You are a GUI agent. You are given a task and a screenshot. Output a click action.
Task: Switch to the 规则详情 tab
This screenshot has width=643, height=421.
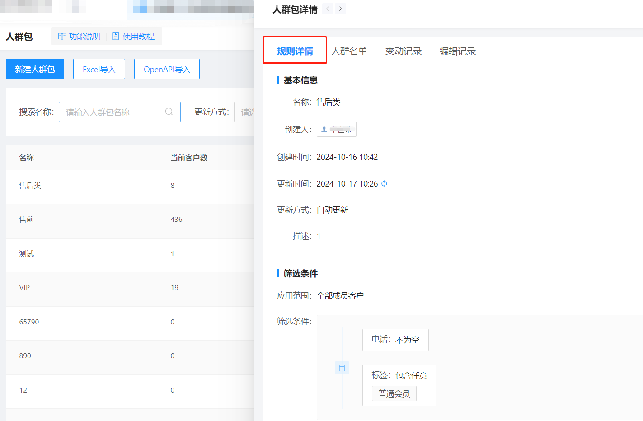click(295, 51)
